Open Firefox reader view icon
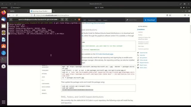191x107 pixels. tap(167, 15)
